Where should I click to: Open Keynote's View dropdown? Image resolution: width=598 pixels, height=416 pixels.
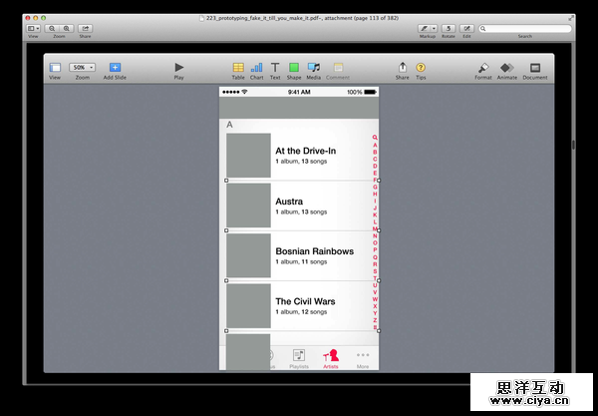(x=55, y=67)
